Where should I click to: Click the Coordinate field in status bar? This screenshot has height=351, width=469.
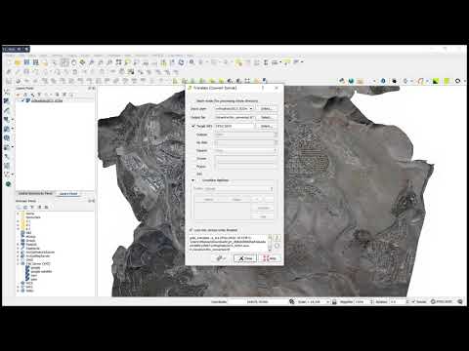coord(257,301)
